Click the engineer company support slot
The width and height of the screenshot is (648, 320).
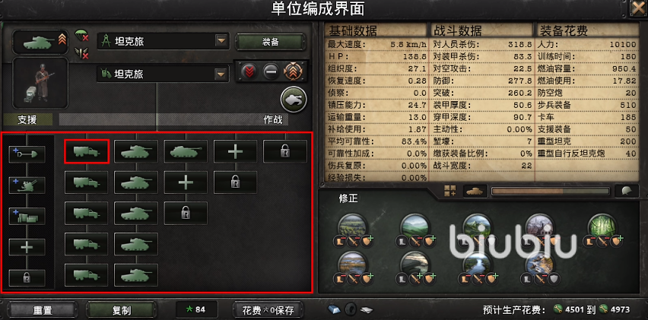coord(27,154)
